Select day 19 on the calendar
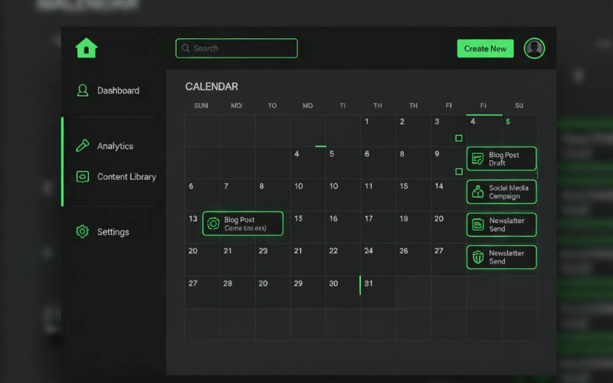The height and width of the screenshot is (383, 613). point(404,219)
